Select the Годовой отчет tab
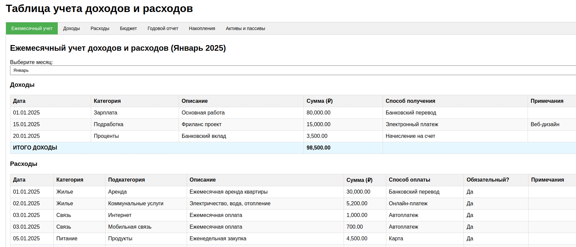Image resolution: width=576 pixels, height=247 pixels. click(x=163, y=28)
